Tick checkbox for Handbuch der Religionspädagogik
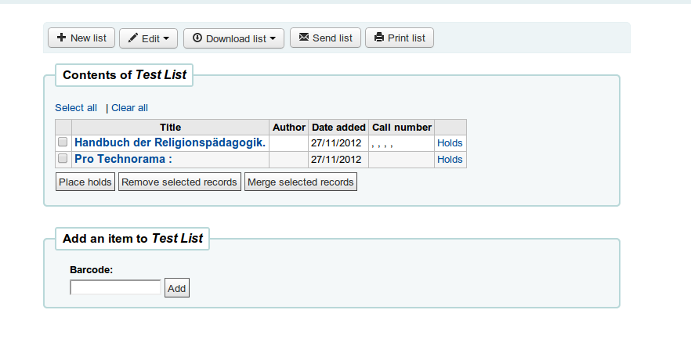 63,143
